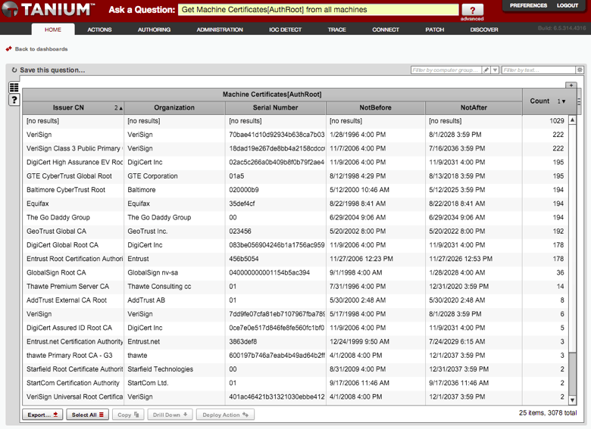Open the CONNECT tab
591x429 pixels.
[x=386, y=30]
